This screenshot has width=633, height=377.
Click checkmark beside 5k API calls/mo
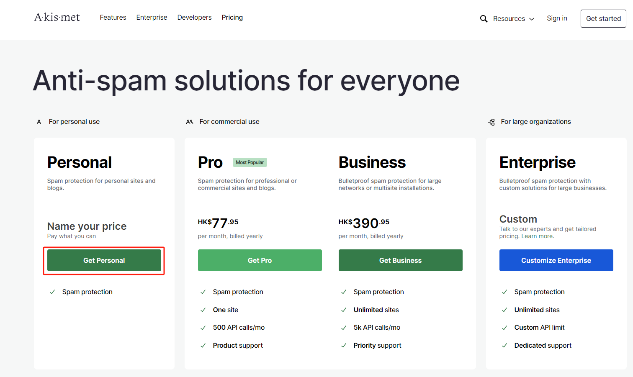pos(344,328)
